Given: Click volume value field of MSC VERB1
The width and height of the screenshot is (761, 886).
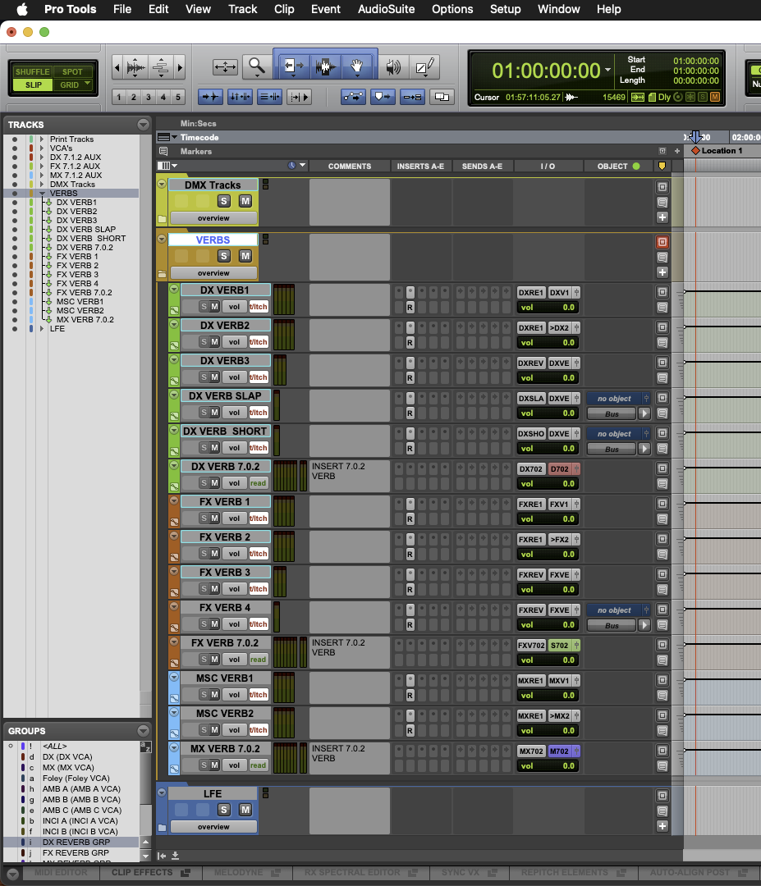Looking at the screenshot, I should 548,696.
